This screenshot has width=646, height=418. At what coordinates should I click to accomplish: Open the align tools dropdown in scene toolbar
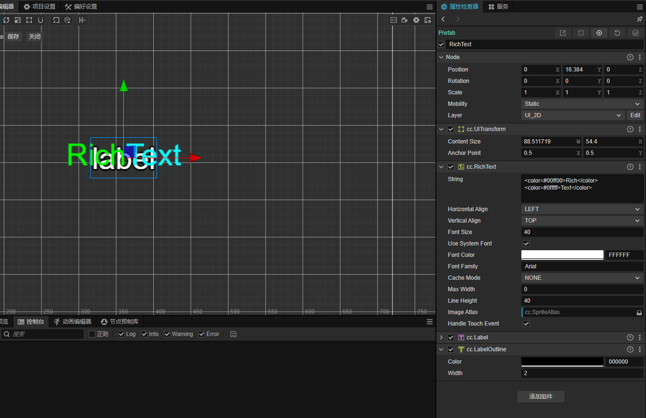[x=83, y=20]
